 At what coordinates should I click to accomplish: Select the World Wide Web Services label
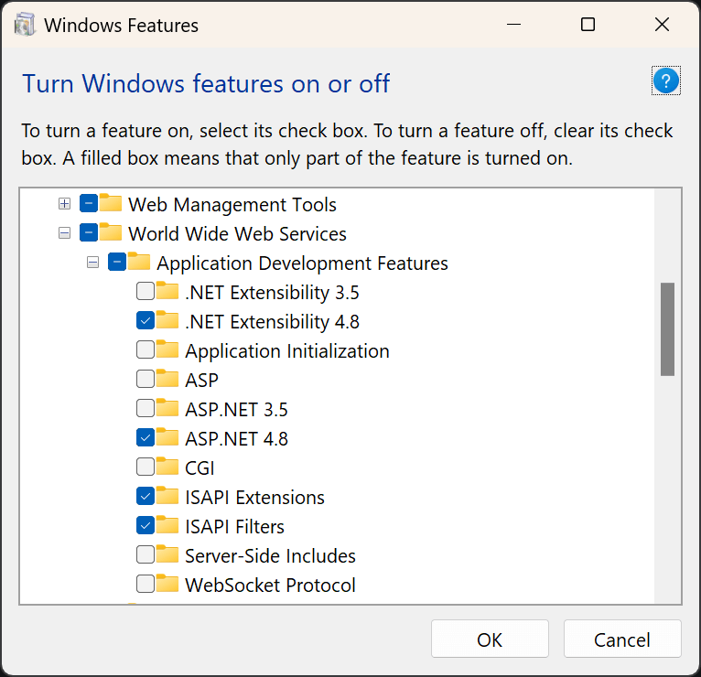[237, 233]
